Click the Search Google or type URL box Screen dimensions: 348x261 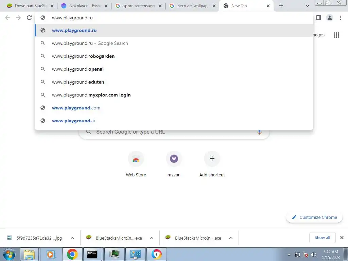[174, 132]
